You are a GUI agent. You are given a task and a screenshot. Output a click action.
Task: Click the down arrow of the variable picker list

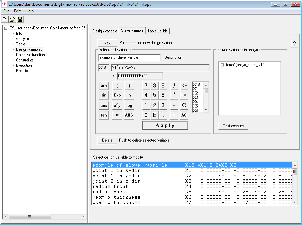click(206, 110)
